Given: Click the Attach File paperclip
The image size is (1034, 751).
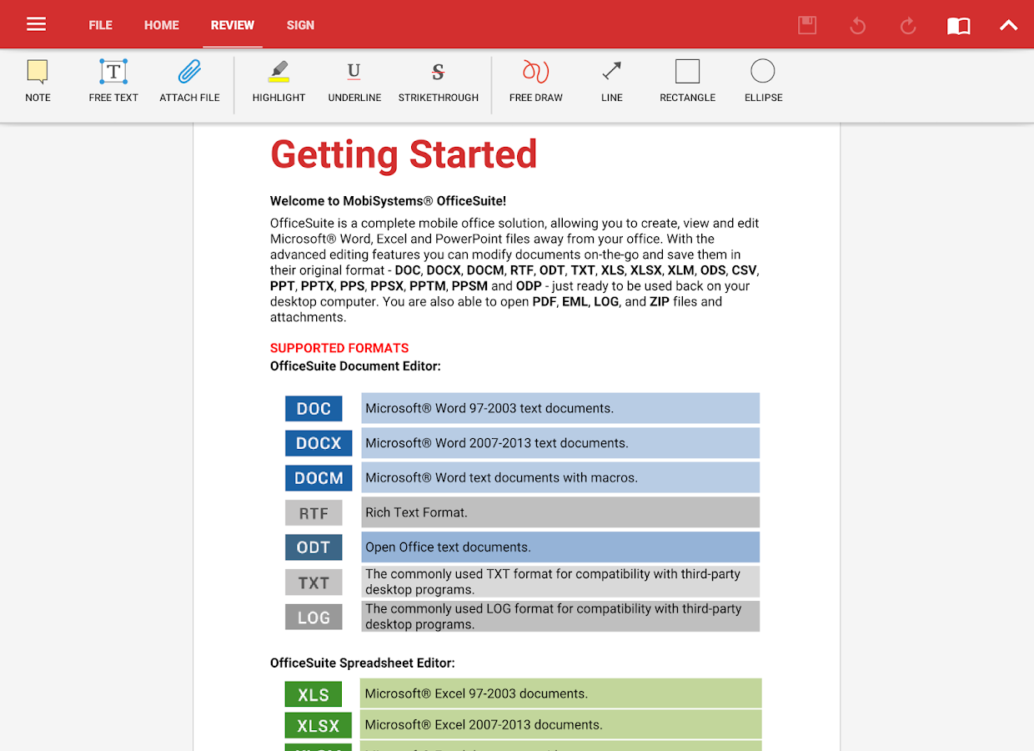Looking at the screenshot, I should pyautogui.click(x=189, y=81).
